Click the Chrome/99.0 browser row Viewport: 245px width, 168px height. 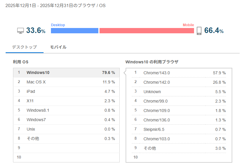tap(179, 101)
